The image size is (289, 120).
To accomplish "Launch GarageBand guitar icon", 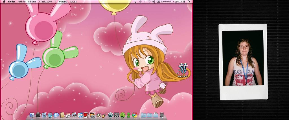I will point(104,115).
